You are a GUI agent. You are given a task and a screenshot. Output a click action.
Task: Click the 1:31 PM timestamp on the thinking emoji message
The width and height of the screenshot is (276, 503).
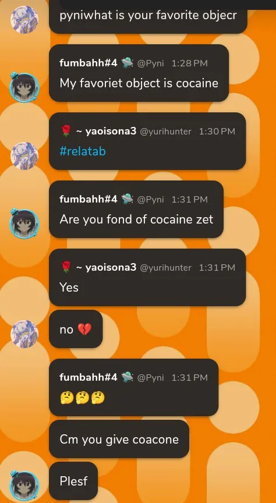(x=190, y=378)
